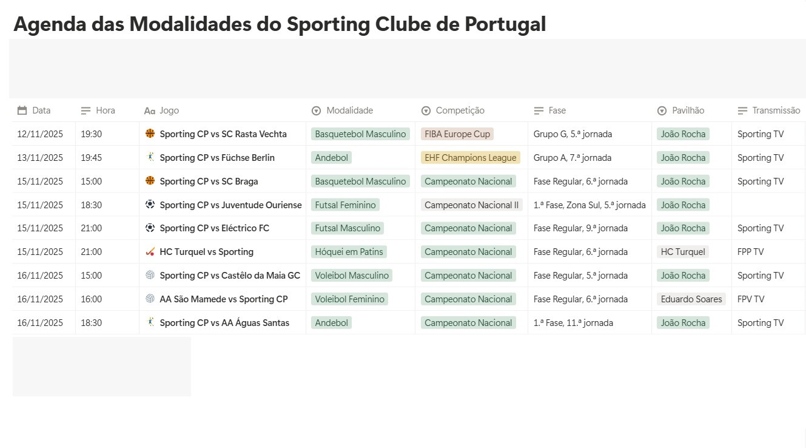Click the text icon in Jogo header
The width and height of the screenshot is (806, 448).
(x=150, y=110)
